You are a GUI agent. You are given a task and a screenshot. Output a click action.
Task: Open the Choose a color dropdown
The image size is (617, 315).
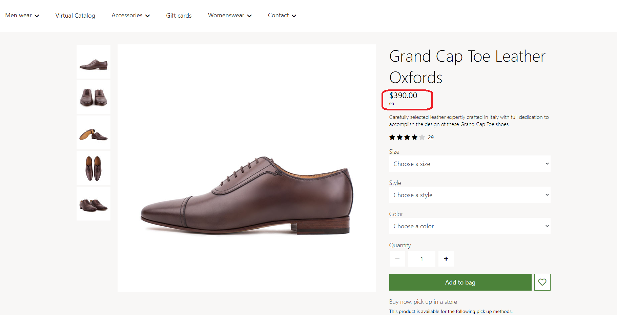pos(470,226)
